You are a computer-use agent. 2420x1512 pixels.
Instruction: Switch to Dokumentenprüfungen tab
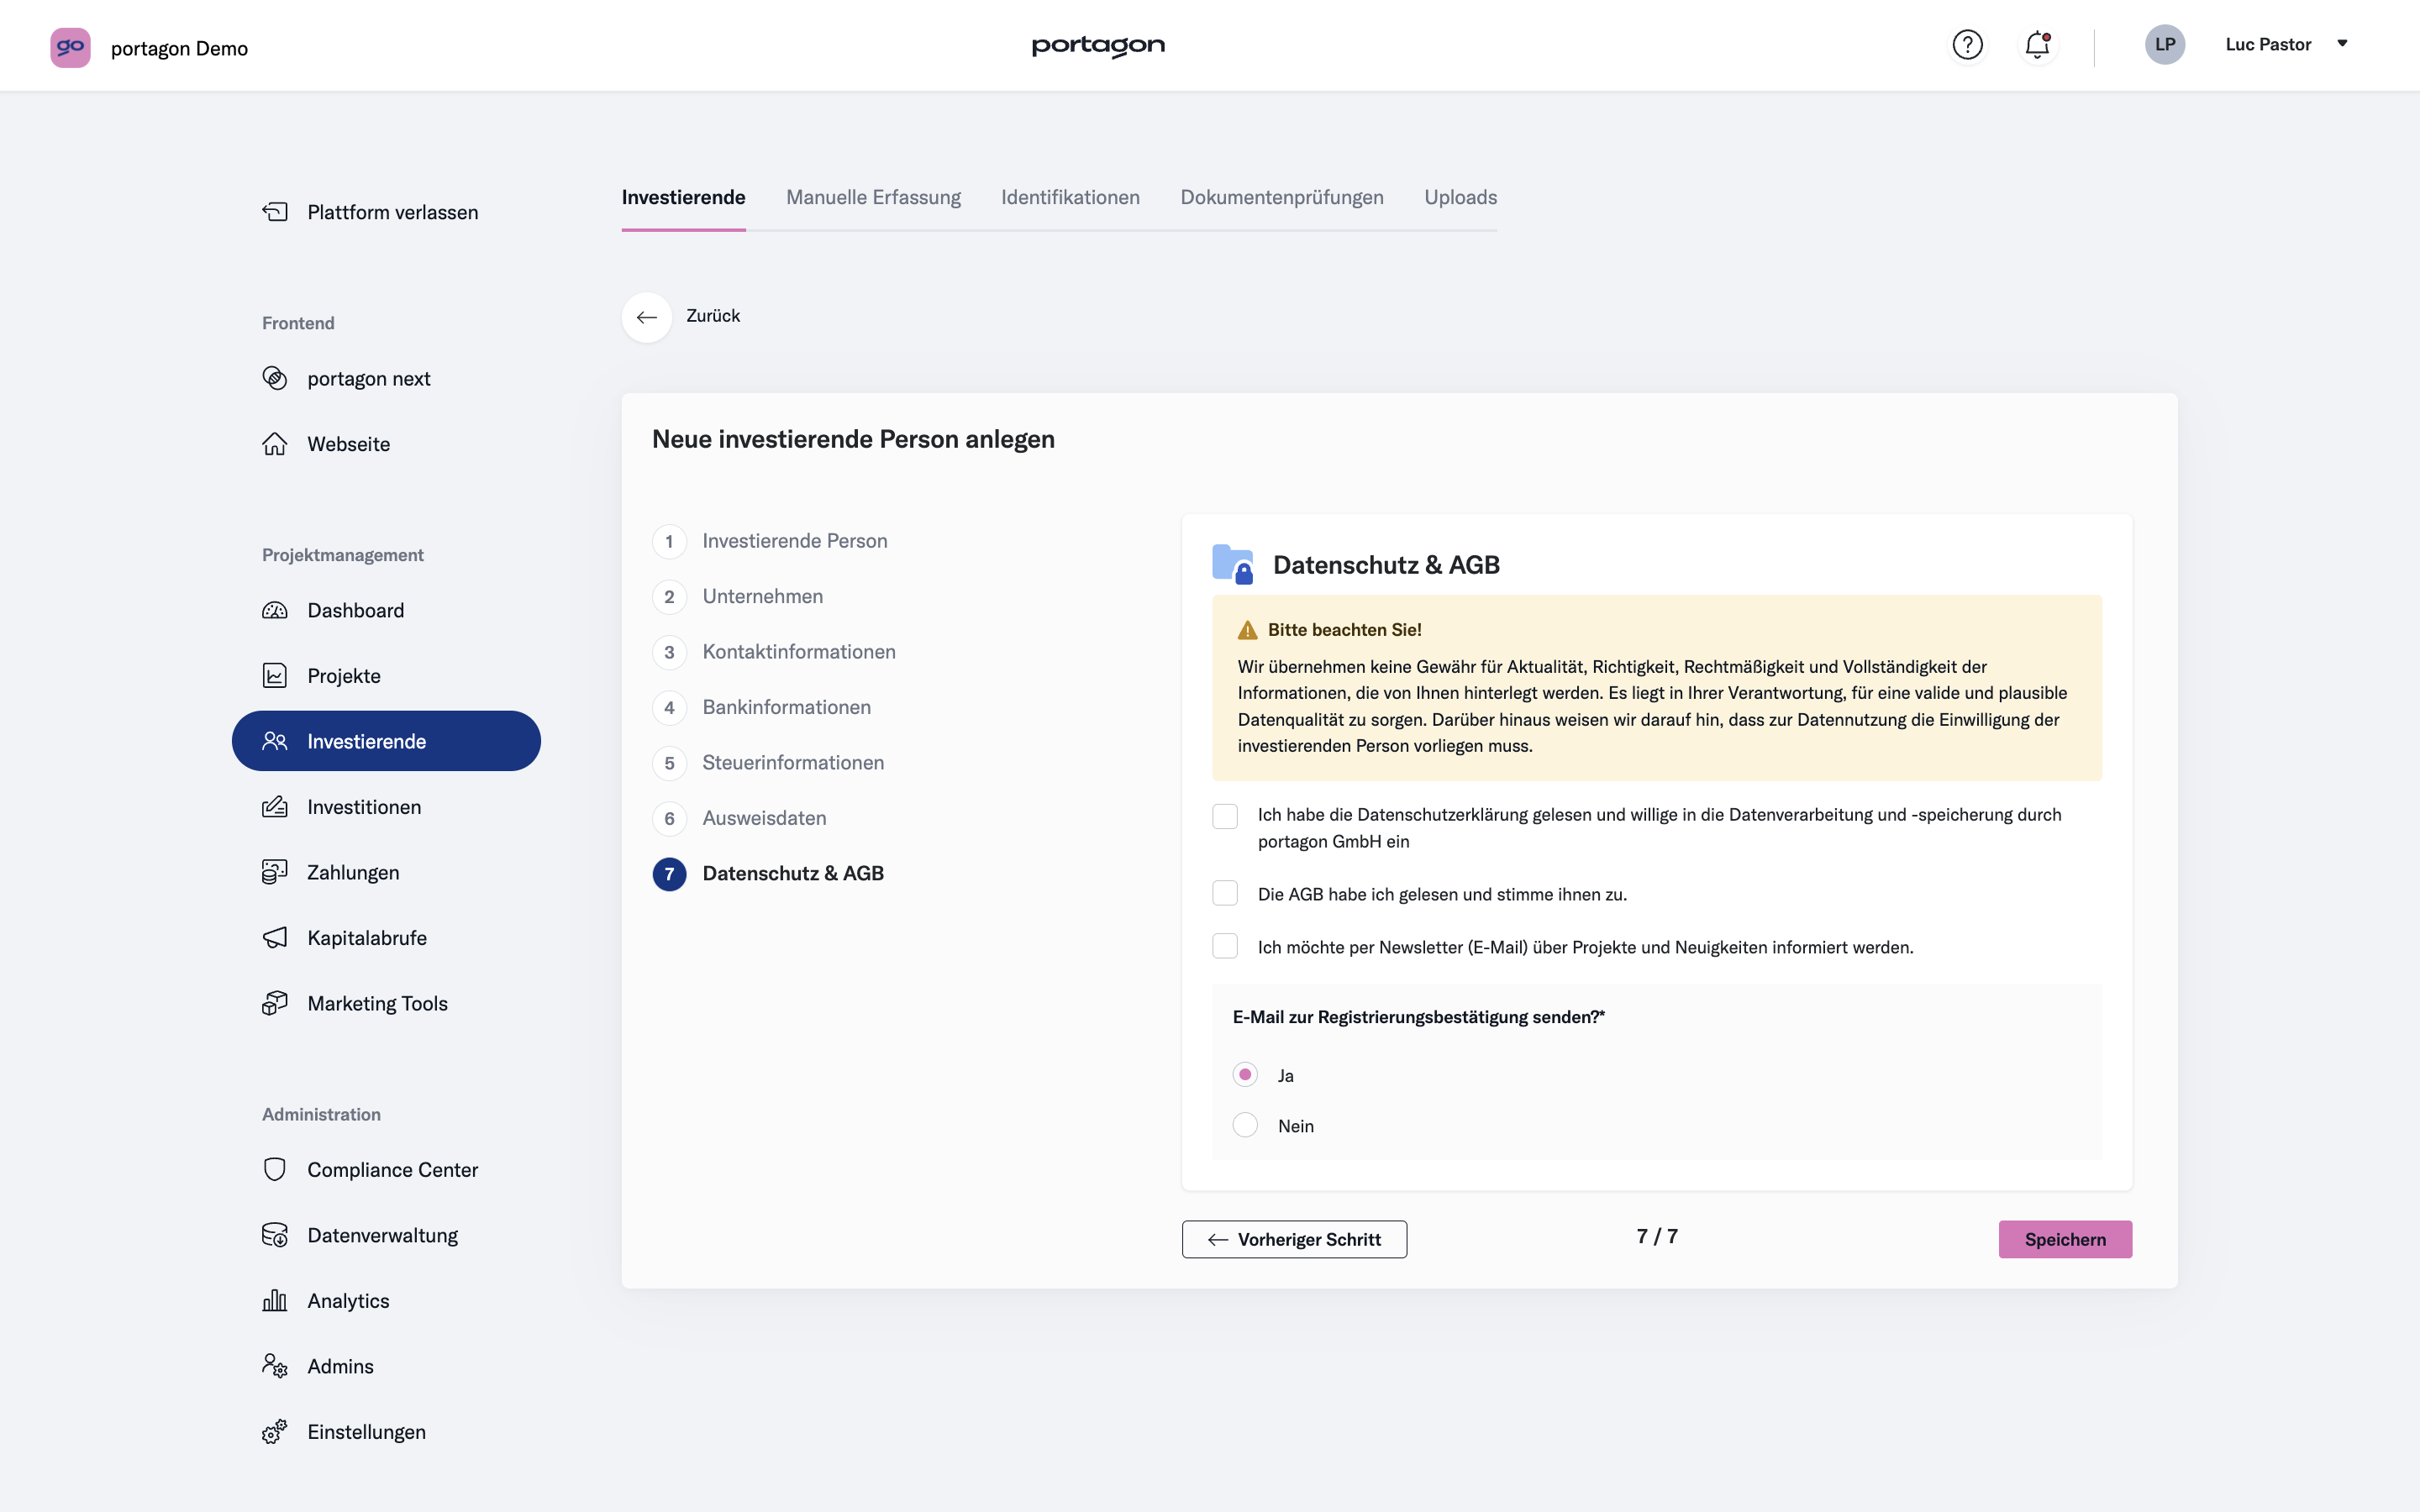pos(1282,197)
